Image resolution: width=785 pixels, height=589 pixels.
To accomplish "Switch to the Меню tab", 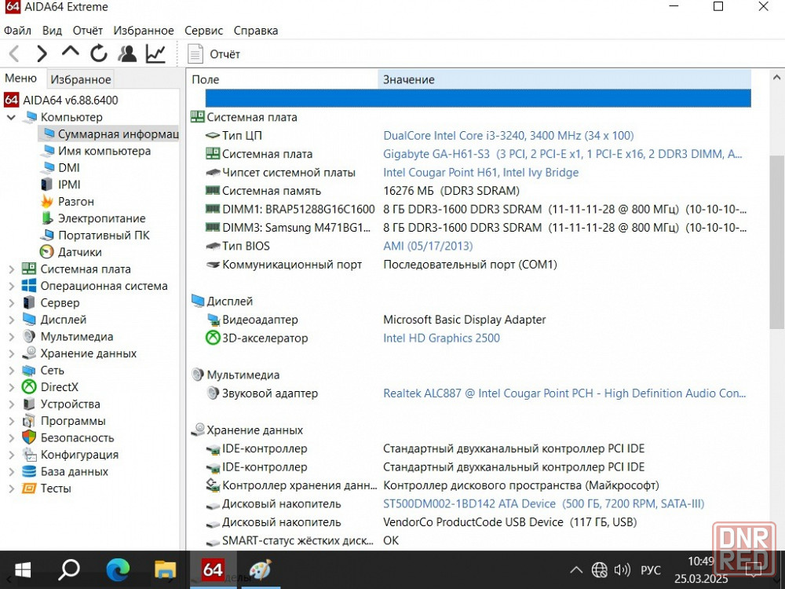I will tap(20, 79).
